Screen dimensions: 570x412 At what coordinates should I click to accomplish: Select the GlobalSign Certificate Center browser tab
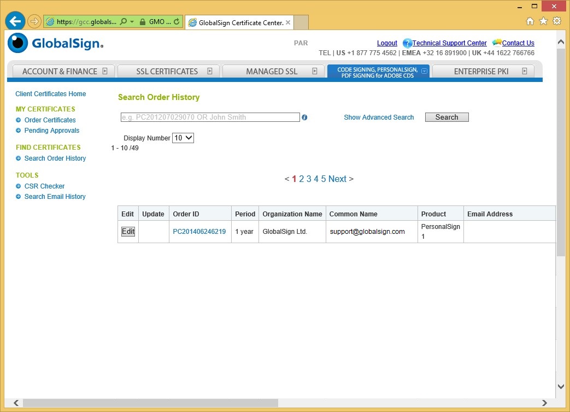click(x=238, y=22)
